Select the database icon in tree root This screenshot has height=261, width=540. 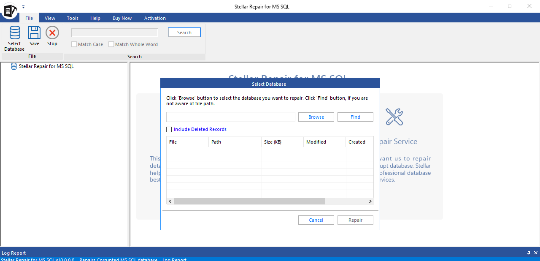[x=14, y=66]
